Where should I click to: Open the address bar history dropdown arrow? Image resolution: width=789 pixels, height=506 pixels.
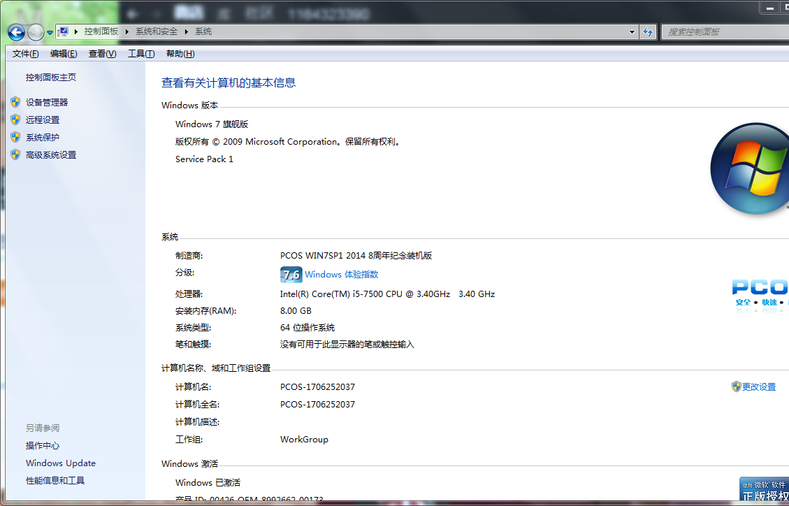click(632, 32)
